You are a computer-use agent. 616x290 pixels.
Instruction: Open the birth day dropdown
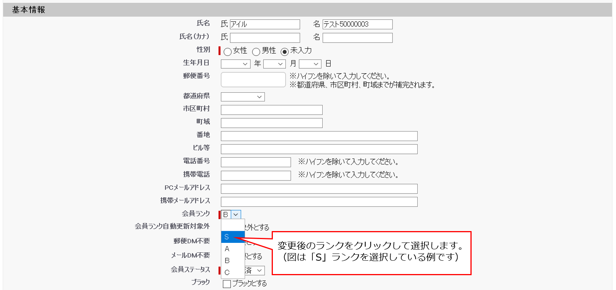pyautogui.click(x=310, y=64)
